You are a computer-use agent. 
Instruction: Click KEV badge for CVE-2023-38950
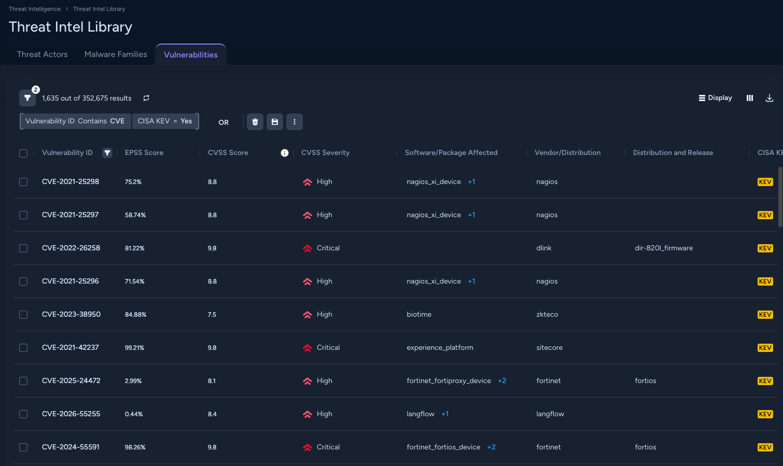[765, 315]
